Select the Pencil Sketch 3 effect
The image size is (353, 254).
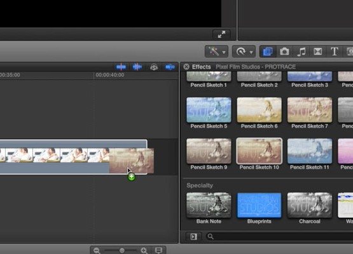(x=310, y=79)
